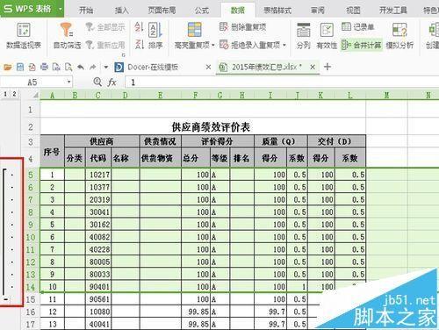Open the Name Box dropdown arrow

pyautogui.click(x=69, y=82)
